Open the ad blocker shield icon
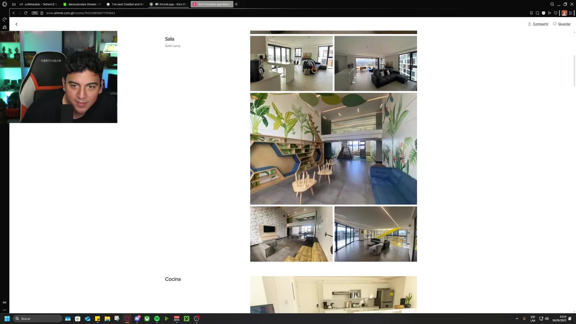Viewport: 576px width, 324px height. 544,13
